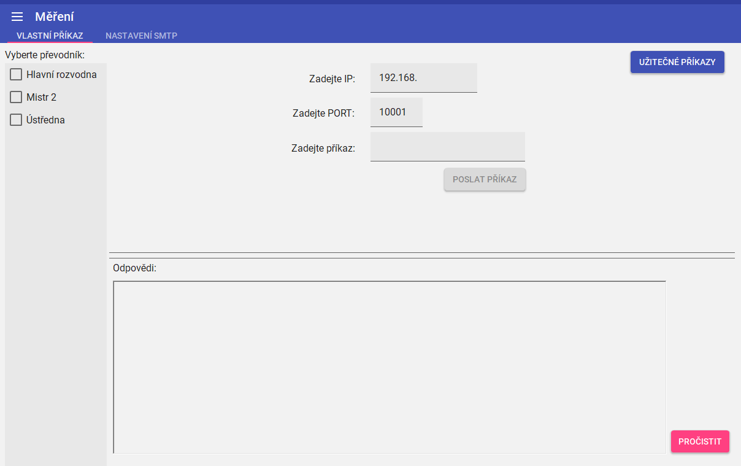Viewport: 741px width, 466px height.
Task: Open the NASTAVENÍ SMTP tab
Action: (x=141, y=36)
